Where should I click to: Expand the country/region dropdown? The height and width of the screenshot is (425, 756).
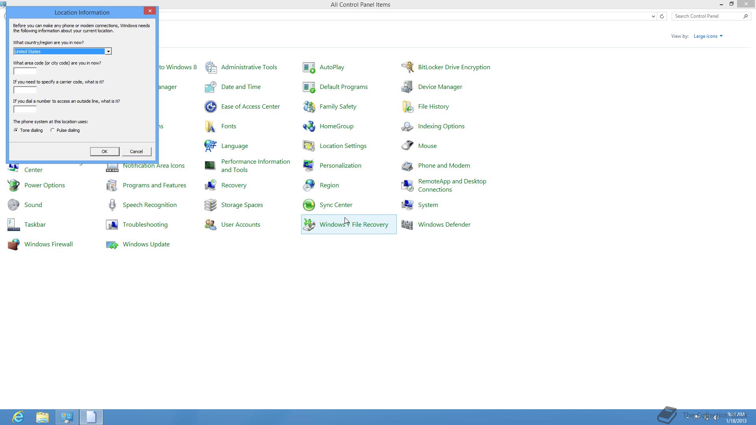[108, 52]
